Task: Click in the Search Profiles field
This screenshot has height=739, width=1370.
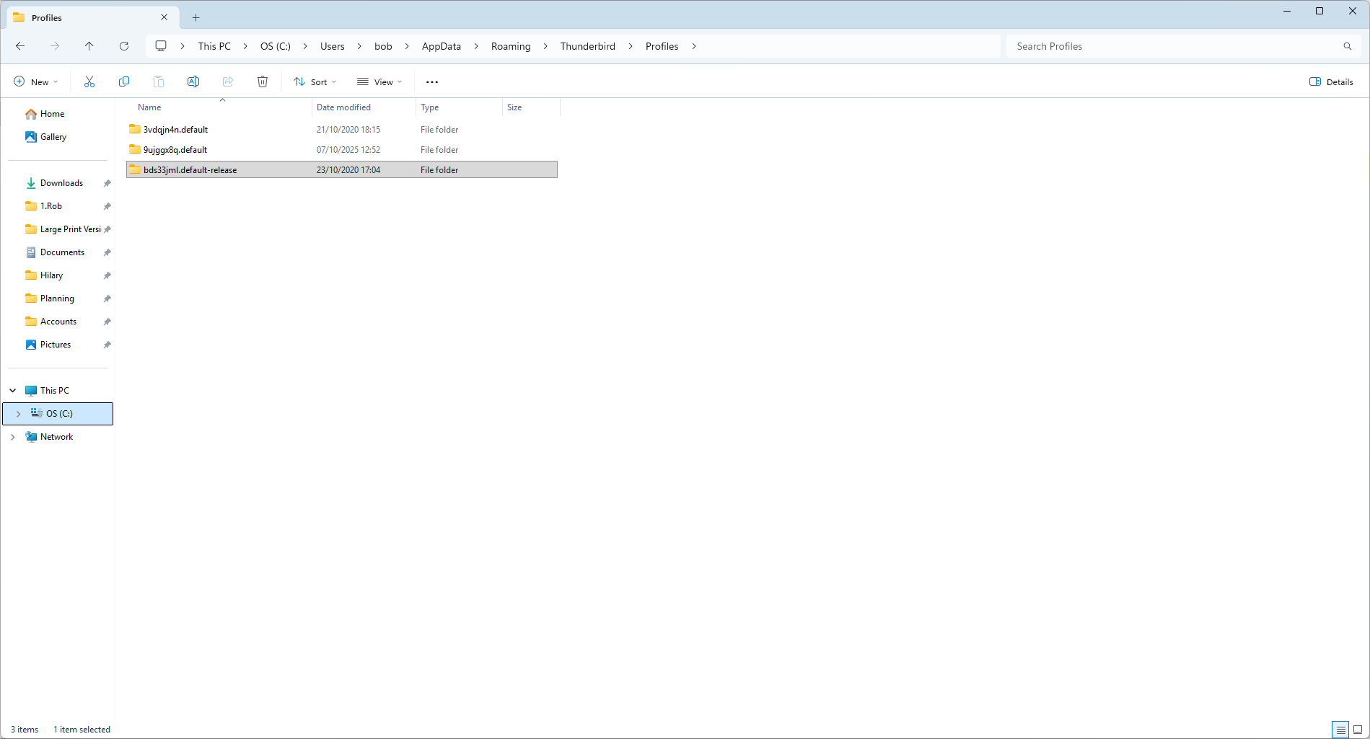Action: pos(1183,46)
